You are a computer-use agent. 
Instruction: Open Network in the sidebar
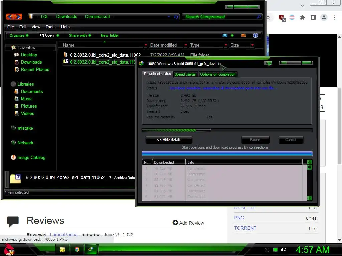(x=25, y=143)
